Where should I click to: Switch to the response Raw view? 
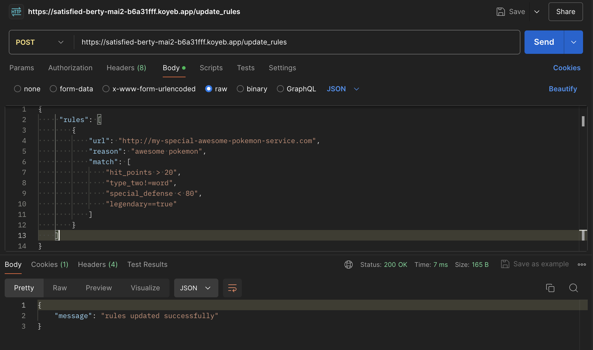pyautogui.click(x=60, y=288)
